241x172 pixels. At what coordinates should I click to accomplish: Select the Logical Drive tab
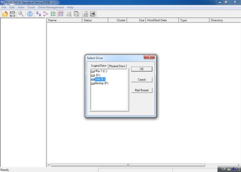(99, 66)
